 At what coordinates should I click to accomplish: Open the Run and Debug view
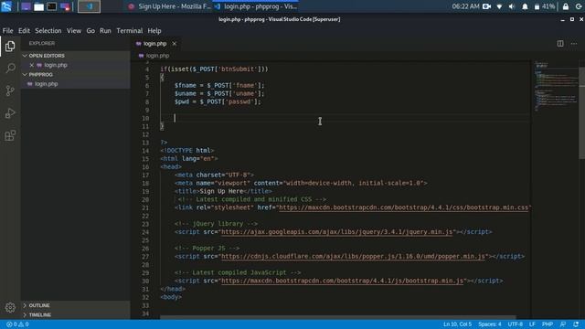point(10,113)
